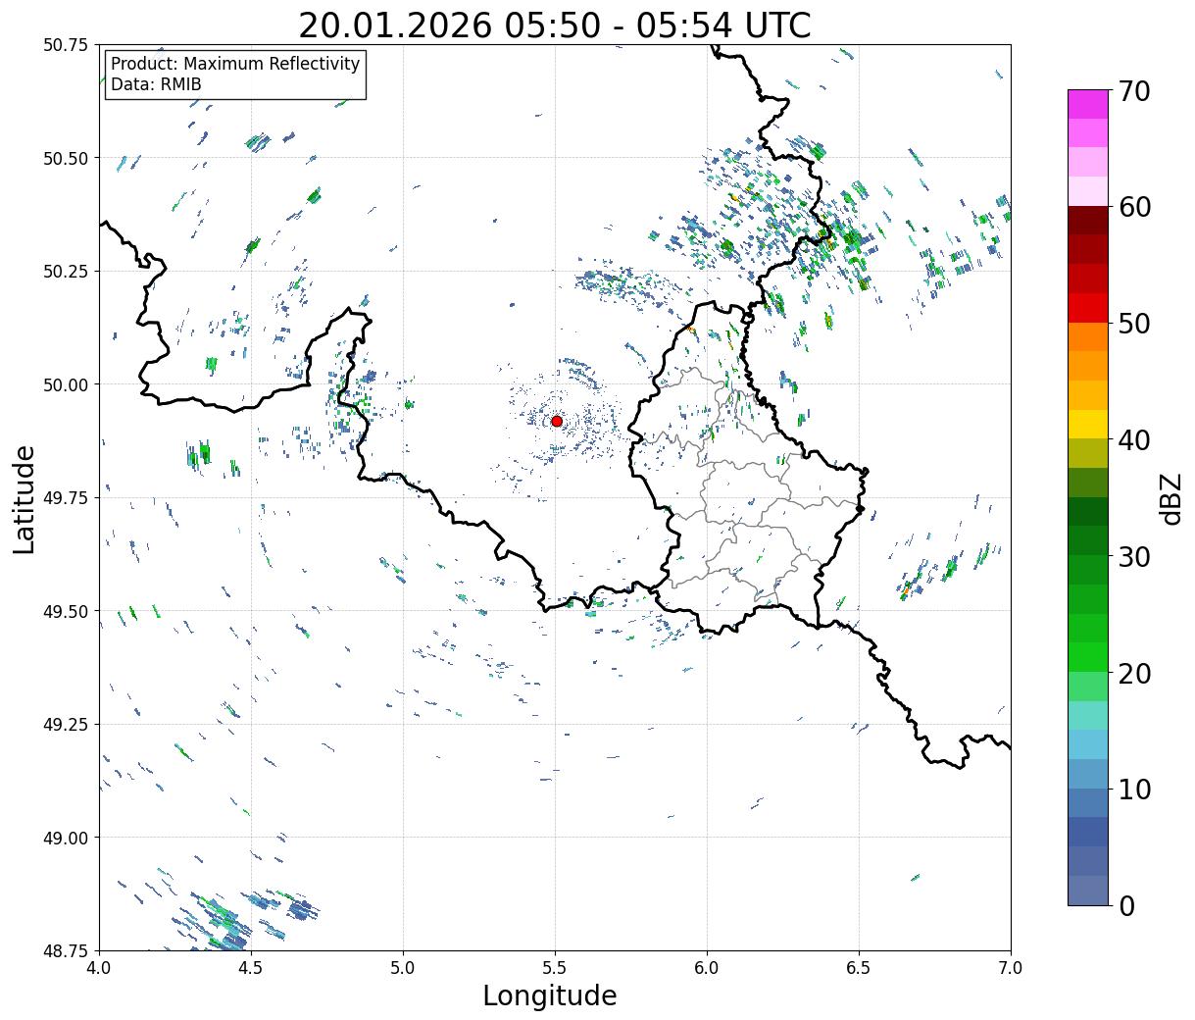1195x1020 pixels.
Task: Click the dark maroon colorbar swatch below 60
Action: (x=1088, y=221)
